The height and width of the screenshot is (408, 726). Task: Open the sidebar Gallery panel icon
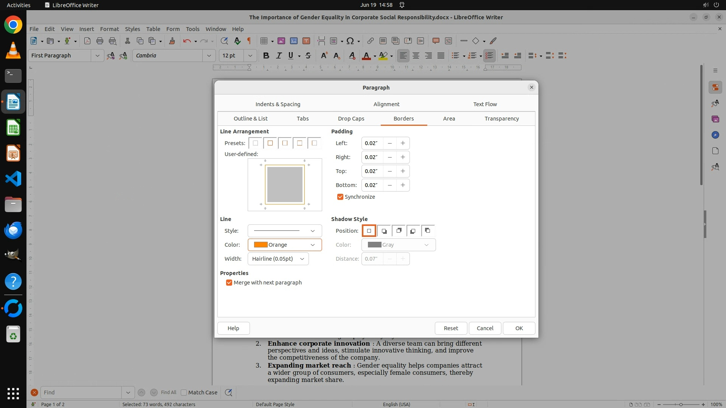[715, 119]
